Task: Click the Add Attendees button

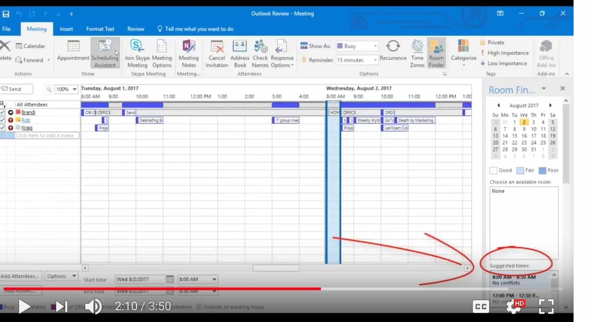Action: 20,276
